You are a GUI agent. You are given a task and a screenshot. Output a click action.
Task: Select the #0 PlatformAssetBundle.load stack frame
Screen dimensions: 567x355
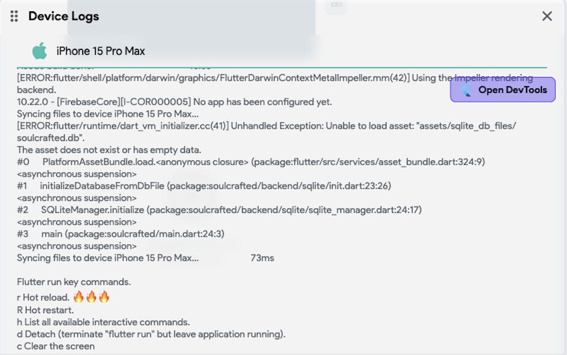coord(251,162)
